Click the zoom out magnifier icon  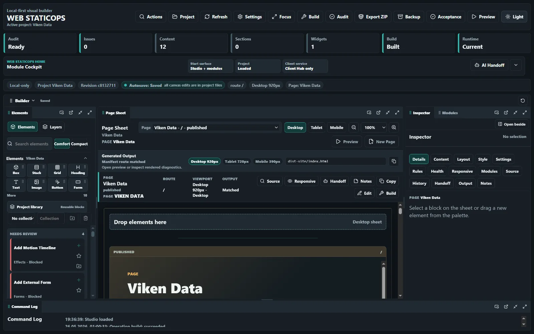(354, 128)
